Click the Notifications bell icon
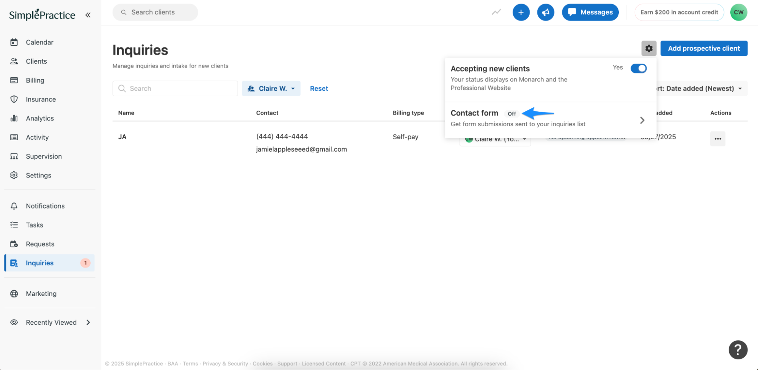758x370 pixels. (14, 206)
